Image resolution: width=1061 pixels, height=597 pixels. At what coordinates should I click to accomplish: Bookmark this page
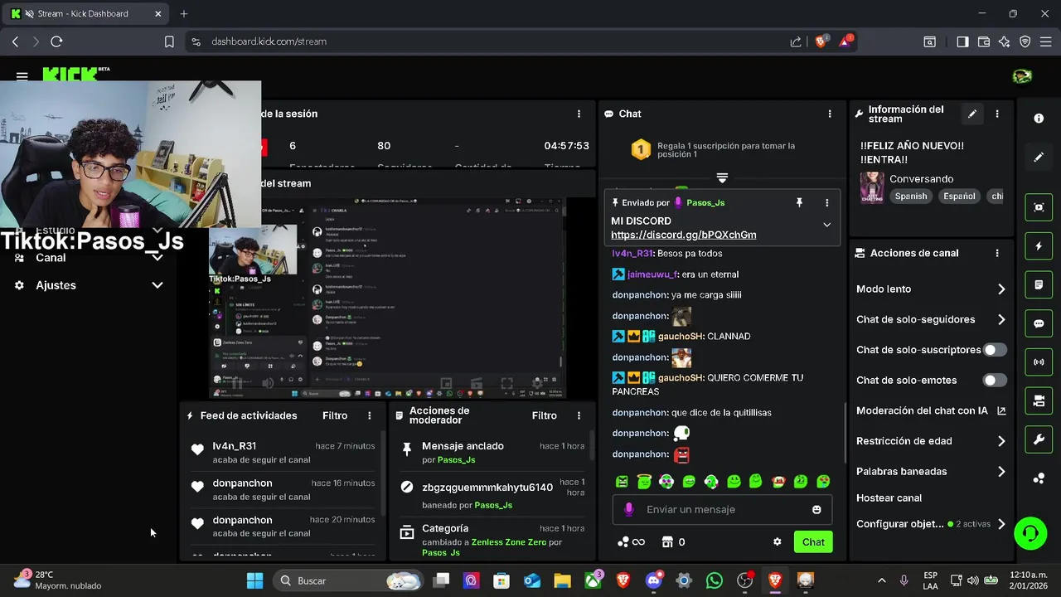pyautogui.click(x=169, y=41)
